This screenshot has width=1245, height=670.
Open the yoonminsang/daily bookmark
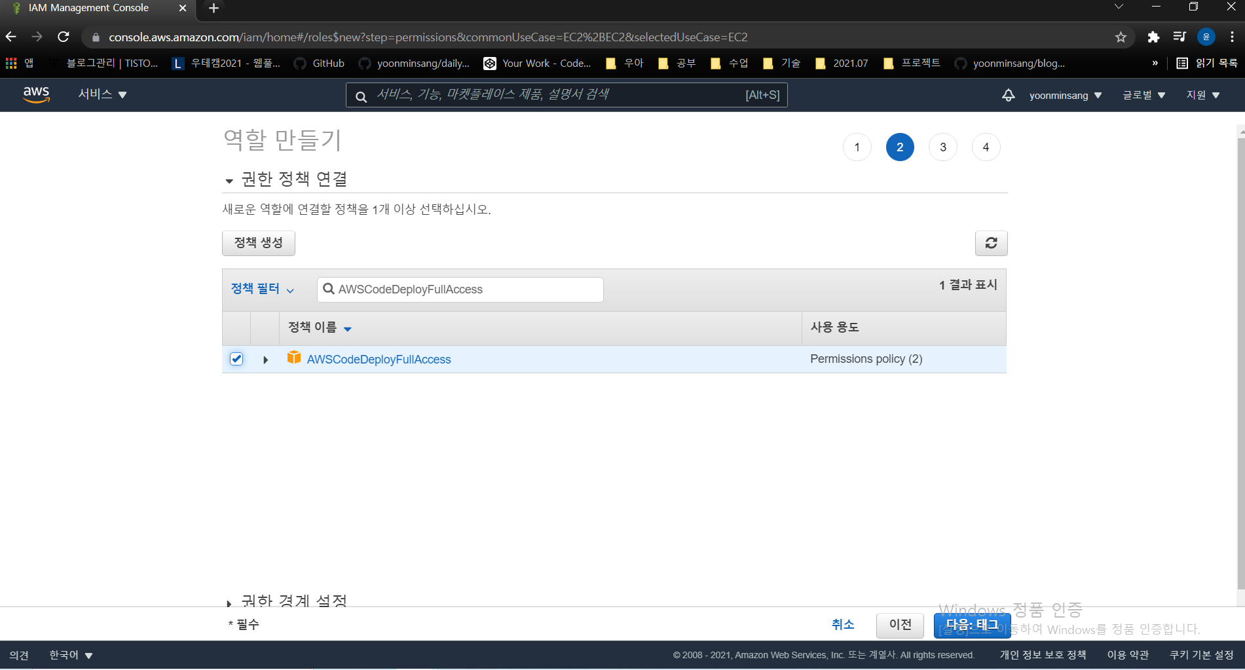coord(414,64)
